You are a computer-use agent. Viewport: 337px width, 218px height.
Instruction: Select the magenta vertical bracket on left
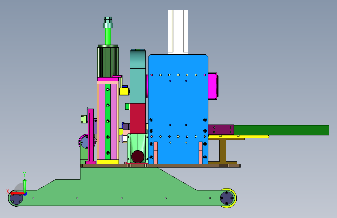(x=91, y=136)
